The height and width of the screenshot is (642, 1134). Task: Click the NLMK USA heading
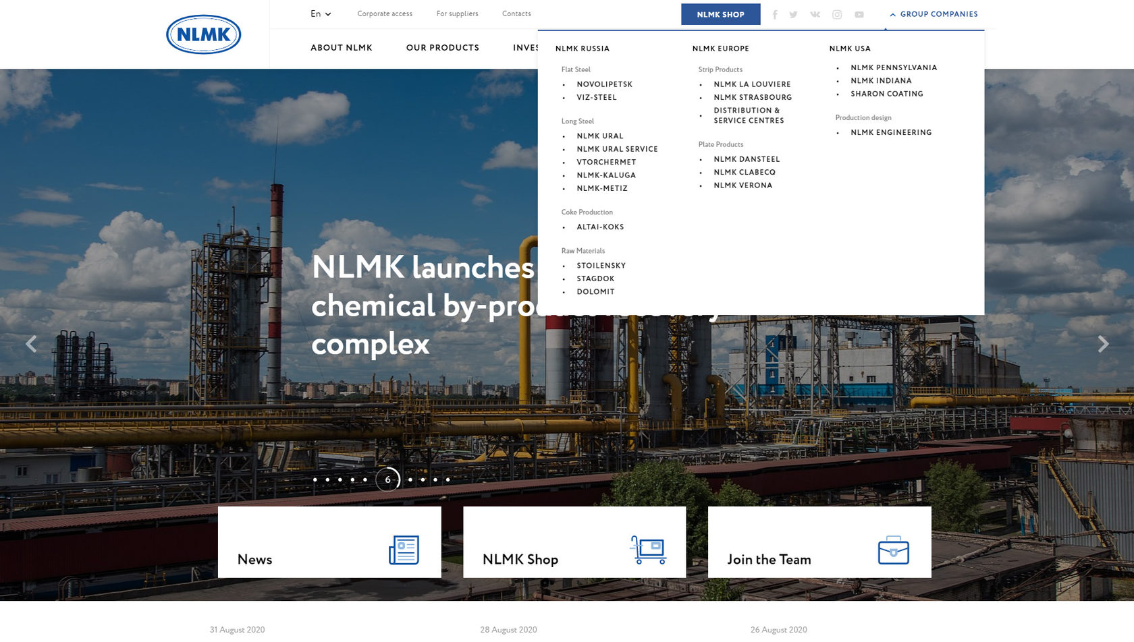[850, 49]
